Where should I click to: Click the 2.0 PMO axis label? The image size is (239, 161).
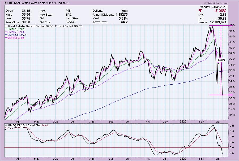[232, 126]
